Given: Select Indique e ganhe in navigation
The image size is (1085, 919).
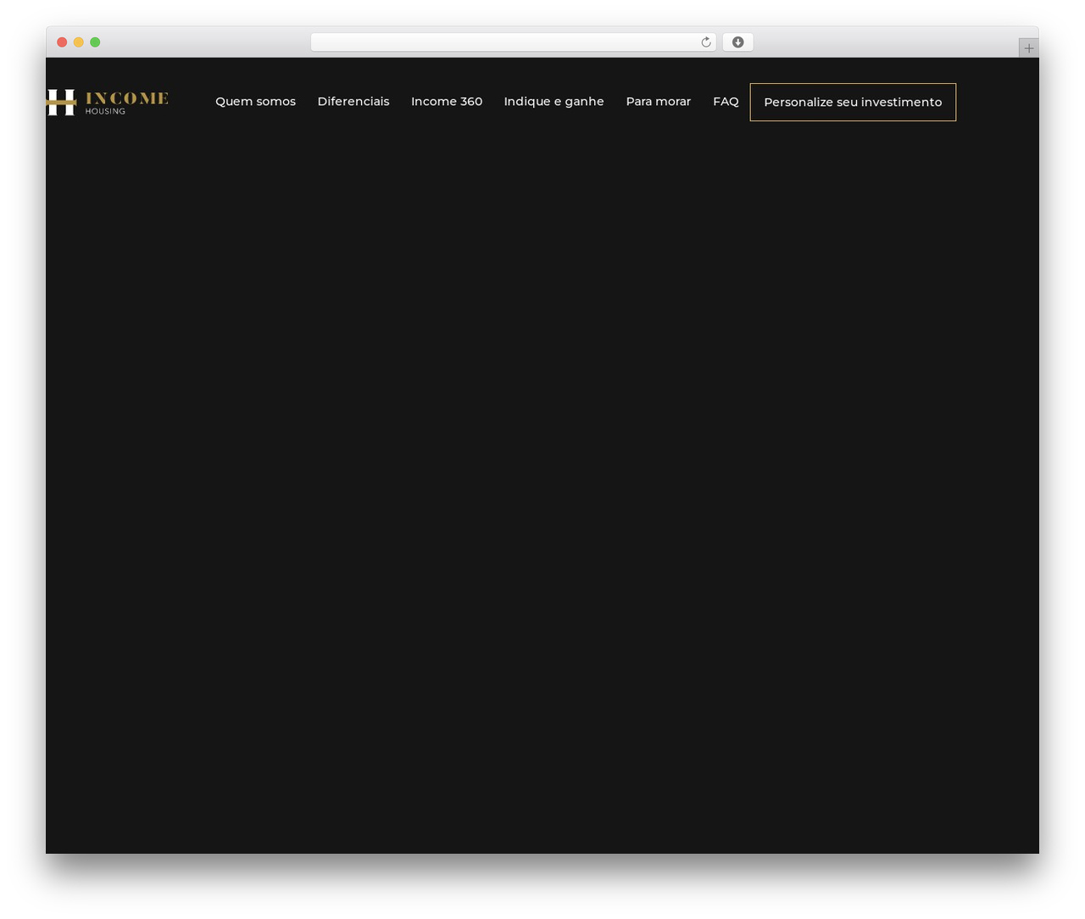Looking at the screenshot, I should point(554,102).
